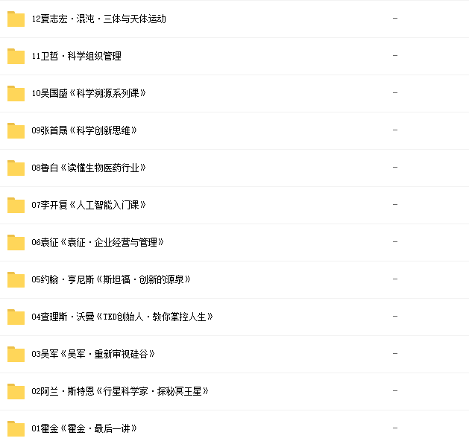The image size is (469, 447).
Task: Click the folder icon beside 11卫哲
Action: pos(16,56)
